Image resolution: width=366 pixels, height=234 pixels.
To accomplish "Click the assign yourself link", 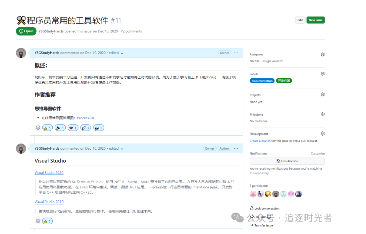I will click(x=272, y=61).
